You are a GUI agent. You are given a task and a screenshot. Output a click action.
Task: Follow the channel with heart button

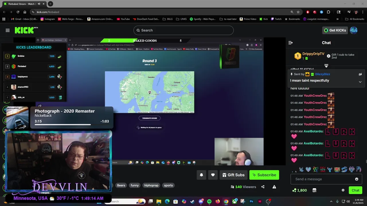(x=213, y=175)
